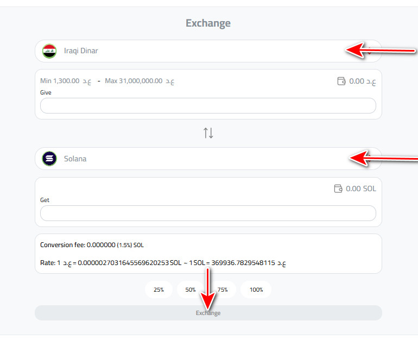Open the Solana currency dropdown

208,159
